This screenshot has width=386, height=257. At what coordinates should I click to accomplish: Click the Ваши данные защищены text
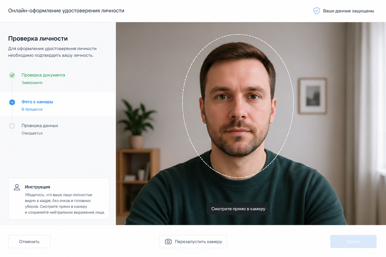click(348, 11)
